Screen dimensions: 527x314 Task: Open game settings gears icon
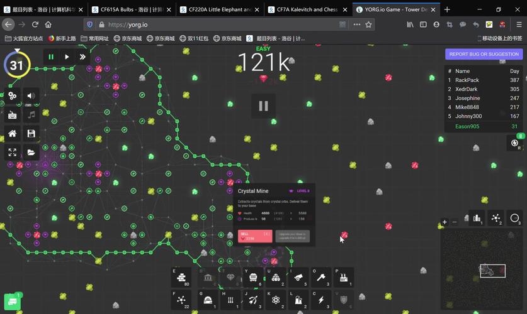point(13,96)
